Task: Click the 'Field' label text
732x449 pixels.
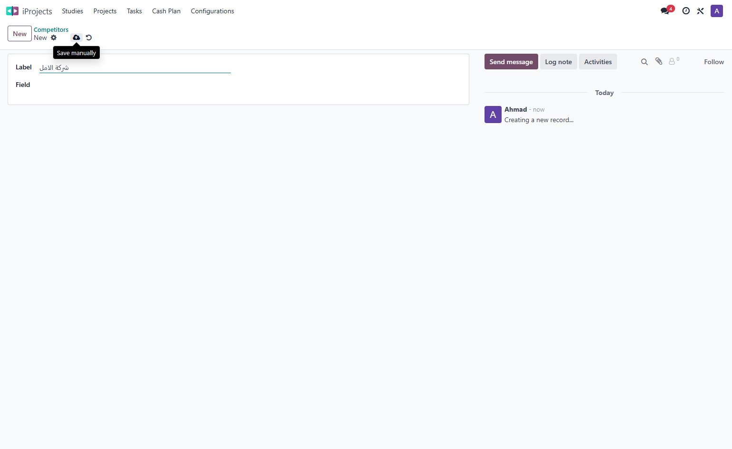Action: [x=23, y=85]
